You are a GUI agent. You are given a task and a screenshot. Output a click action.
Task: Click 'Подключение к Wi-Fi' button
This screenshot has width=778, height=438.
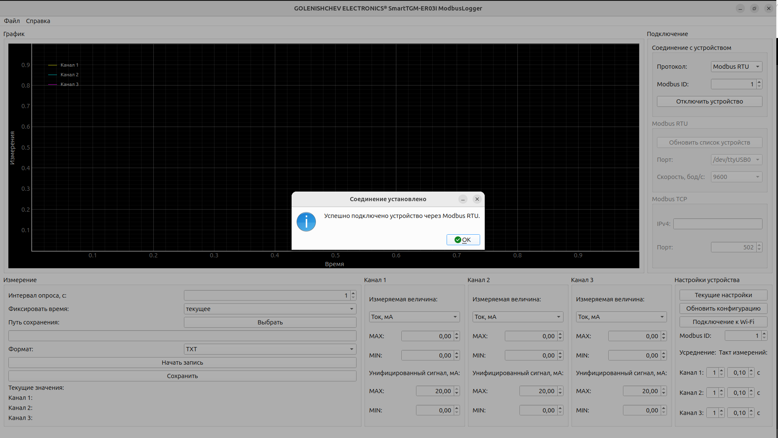pyautogui.click(x=723, y=322)
